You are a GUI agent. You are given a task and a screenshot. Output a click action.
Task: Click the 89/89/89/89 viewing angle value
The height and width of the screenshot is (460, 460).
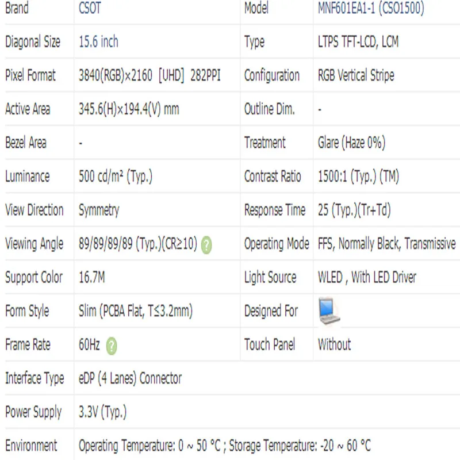tap(138, 244)
